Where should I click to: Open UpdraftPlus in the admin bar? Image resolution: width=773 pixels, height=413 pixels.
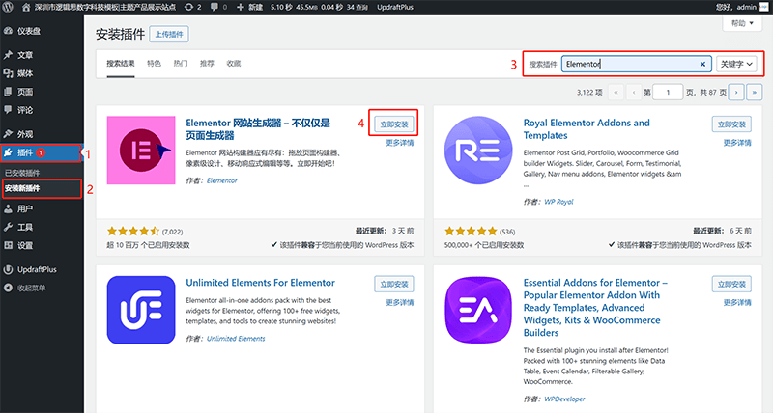395,7
